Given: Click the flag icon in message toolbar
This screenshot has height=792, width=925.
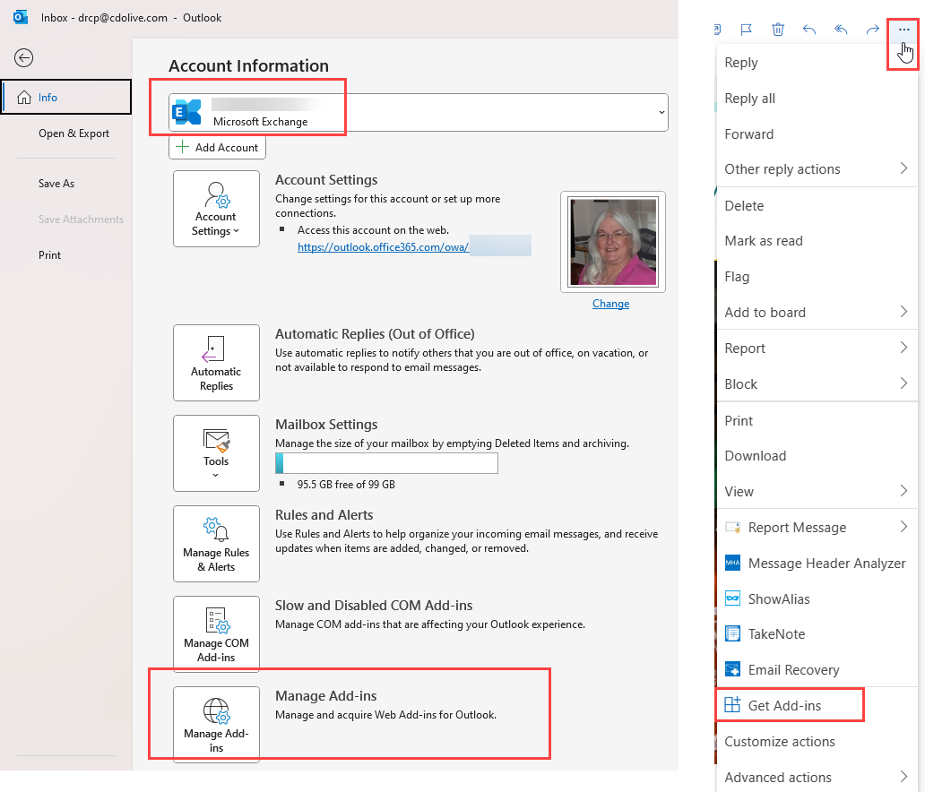Looking at the screenshot, I should tap(747, 30).
